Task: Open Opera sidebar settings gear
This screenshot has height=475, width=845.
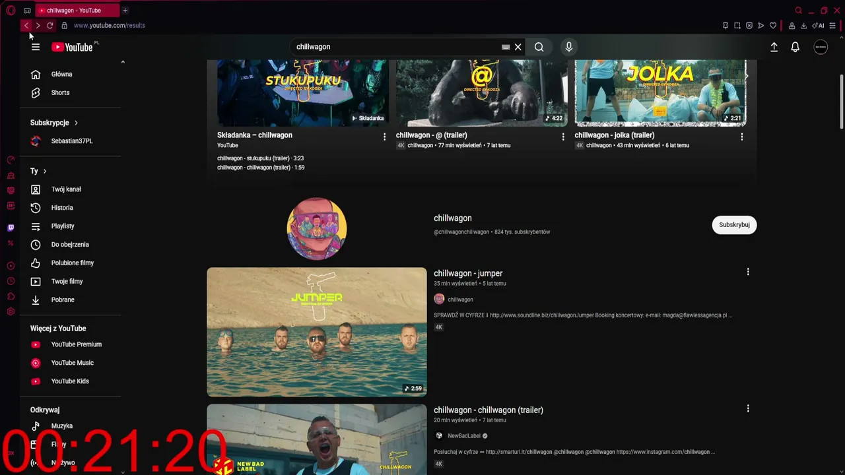Action: coord(11,311)
